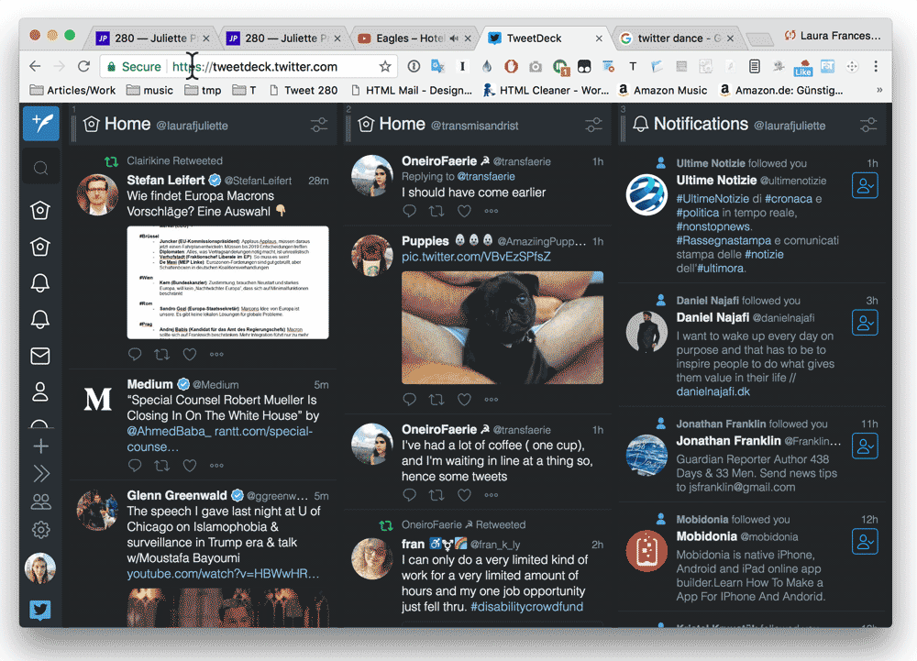This screenshot has width=917, height=661.
Task: Expand column settings for the @laurafjuliette Home column
Action: (x=318, y=125)
